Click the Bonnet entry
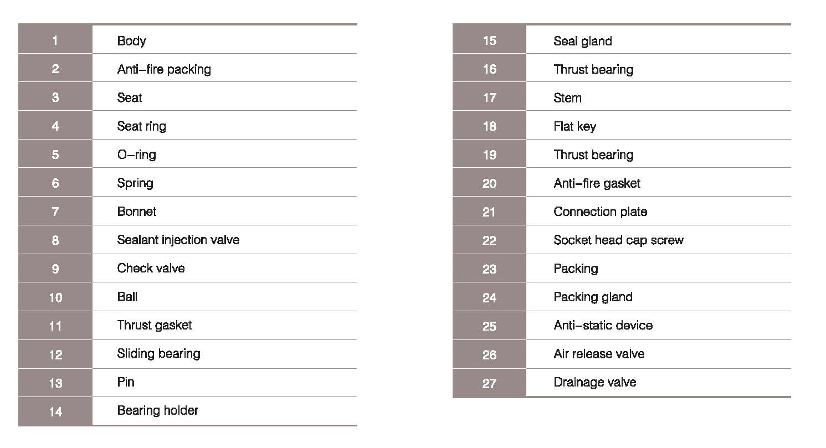Image resolution: width=826 pixels, height=448 pixels. 136,212
